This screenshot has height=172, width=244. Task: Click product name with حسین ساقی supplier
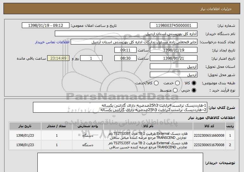click(148, 145)
